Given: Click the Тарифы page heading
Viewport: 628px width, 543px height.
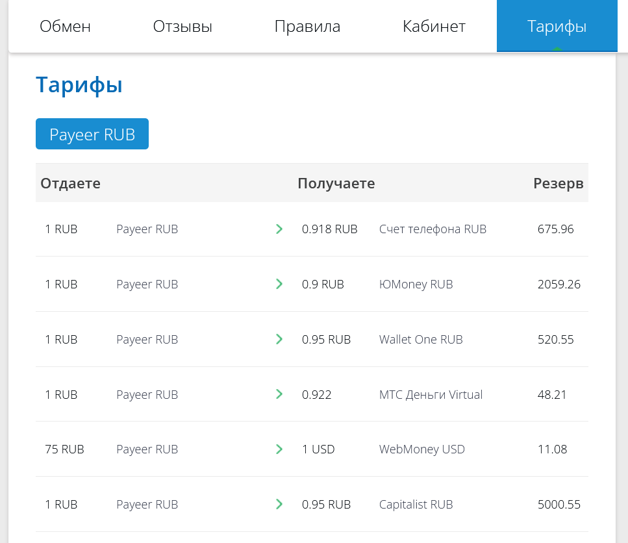Looking at the screenshot, I should pos(79,85).
